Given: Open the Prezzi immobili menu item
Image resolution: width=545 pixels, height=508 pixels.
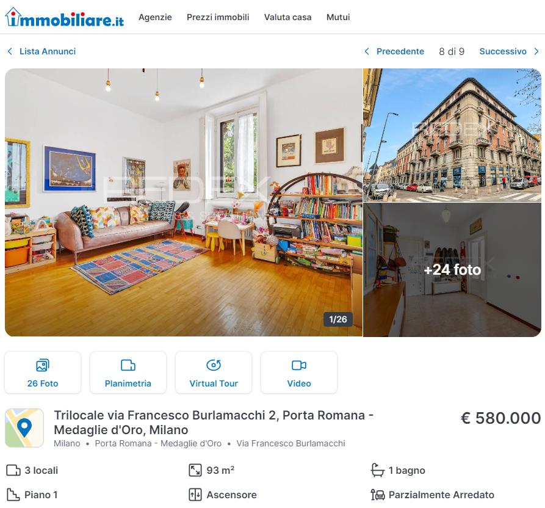Looking at the screenshot, I should (218, 17).
